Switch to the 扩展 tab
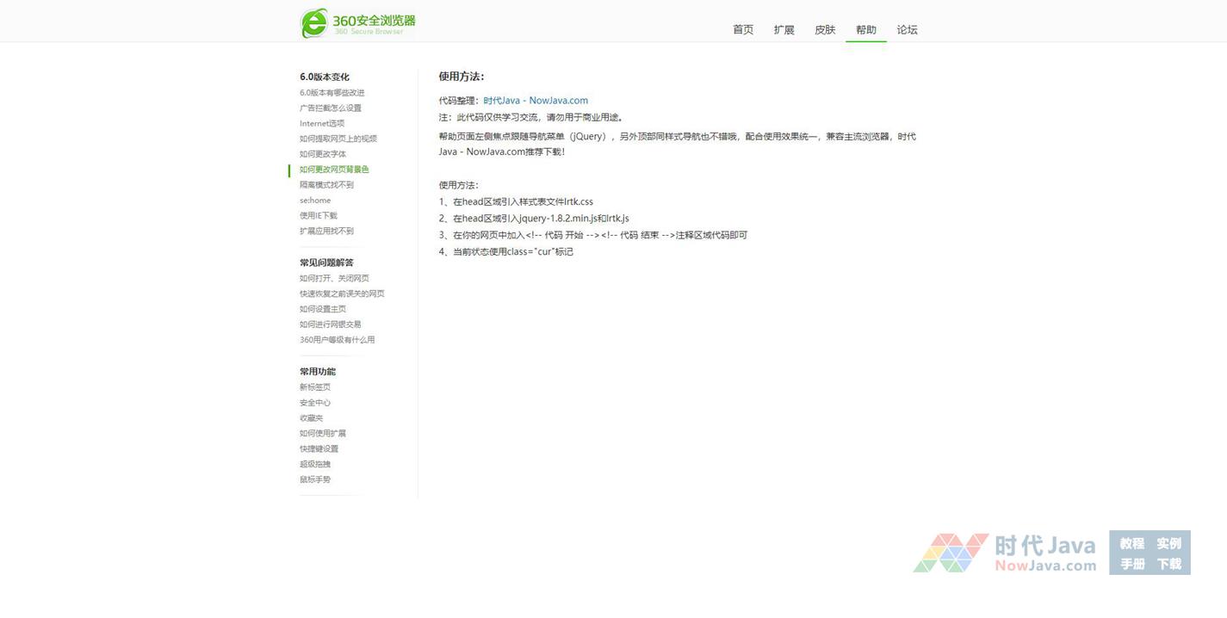 [x=784, y=30]
